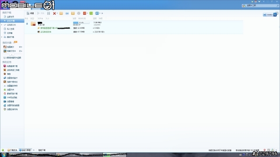Click the download task's blue progress bar
The height and width of the screenshot is (157, 280).
click(x=81, y=23)
